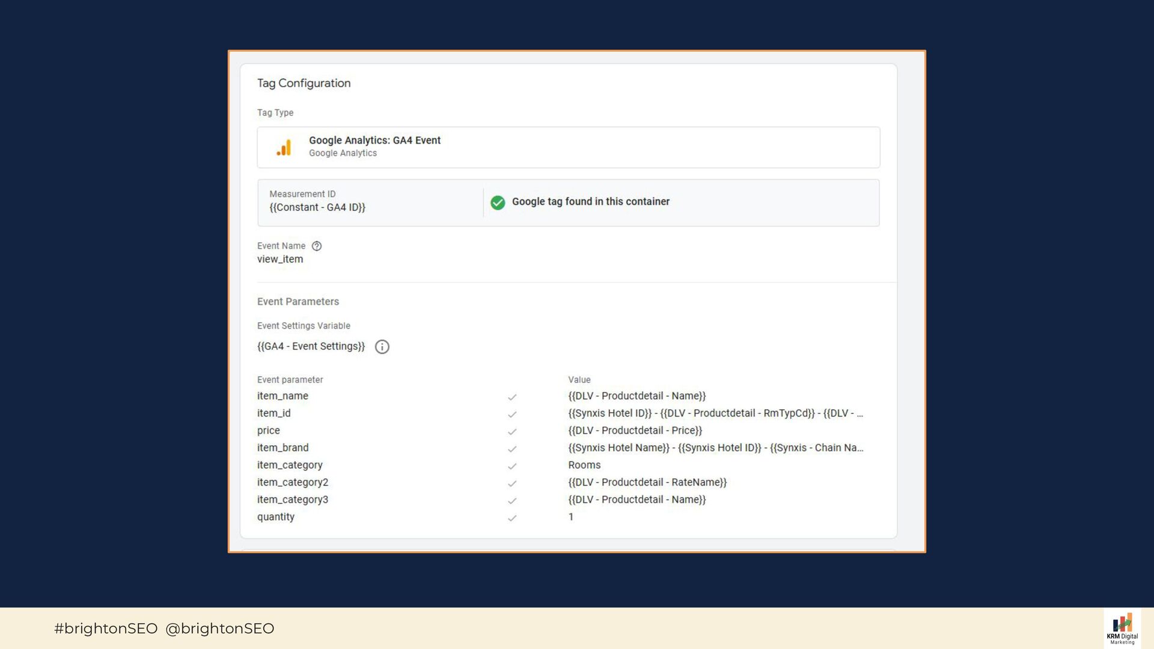Click the checkmark next to item_name
Viewport: 1154px width, 649px height.
click(512, 397)
